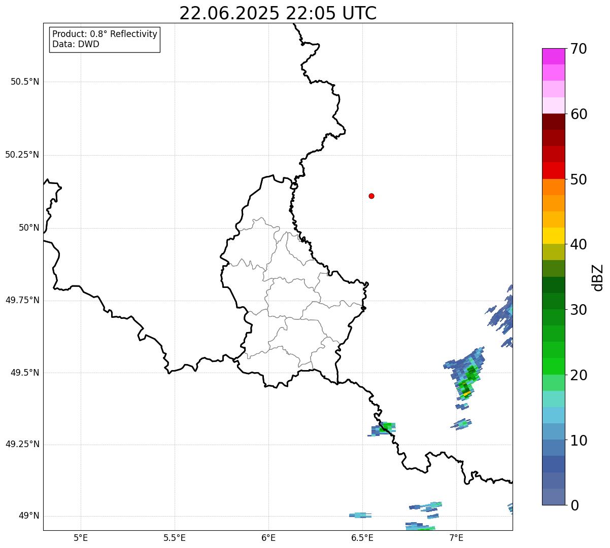This screenshot has height=548, width=610.
Task: Click the 49.25°N latitude label
Action: coord(22,444)
